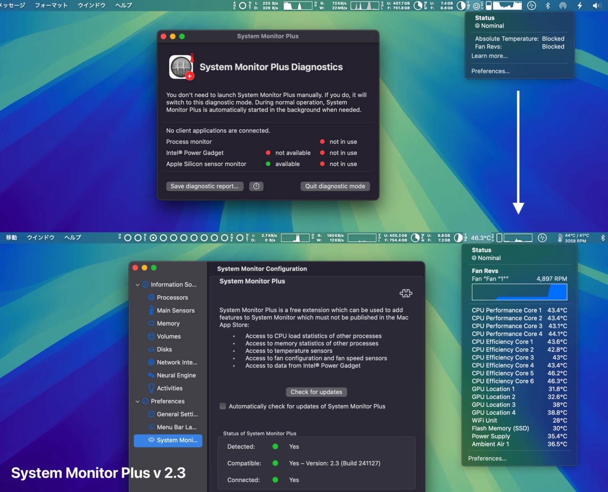The height and width of the screenshot is (492, 608).
Task: Click the Save diagnostic report... button
Action: tap(205, 186)
